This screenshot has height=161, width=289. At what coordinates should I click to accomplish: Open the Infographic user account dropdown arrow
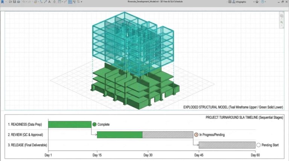tap(254, 2)
